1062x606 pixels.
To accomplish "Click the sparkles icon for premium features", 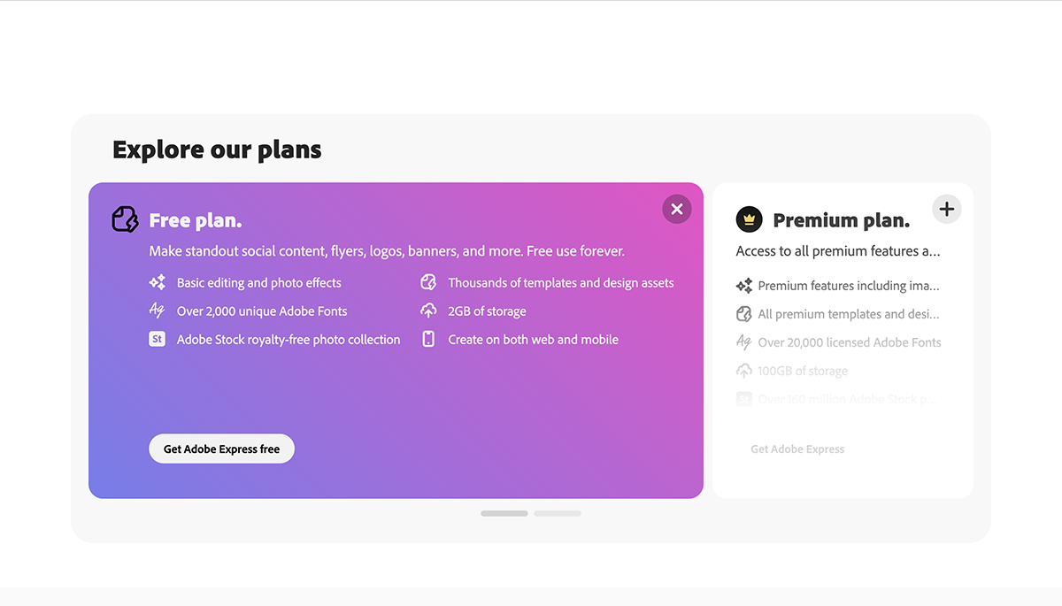I will 743,285.
